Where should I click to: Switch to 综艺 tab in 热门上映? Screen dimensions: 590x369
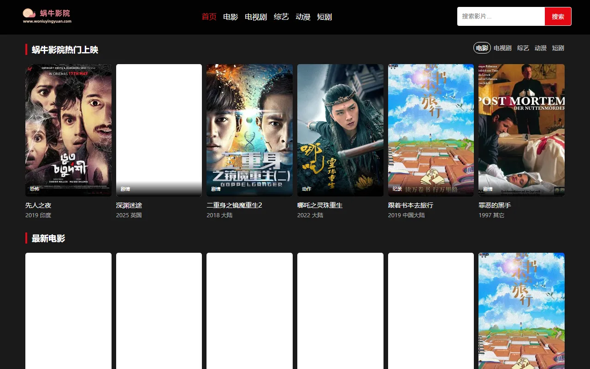point(523,48)
